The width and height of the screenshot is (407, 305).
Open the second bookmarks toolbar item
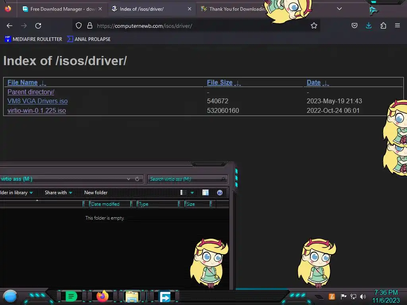click(x=89, y=39)
